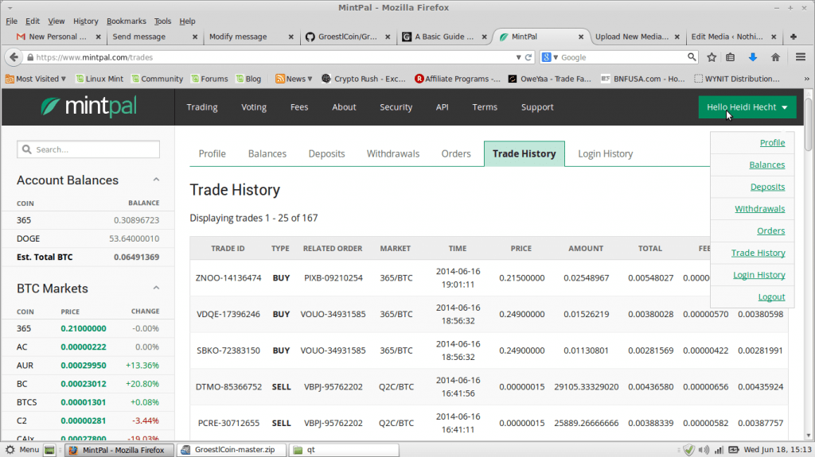This screenshot has width=815, height=457.
Task: Open the Bookmarks menu
Action: click(127, 21)
